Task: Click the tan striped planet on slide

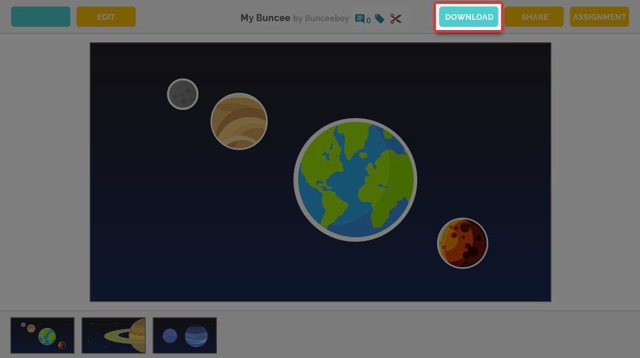Action: (x=239, y=121)
